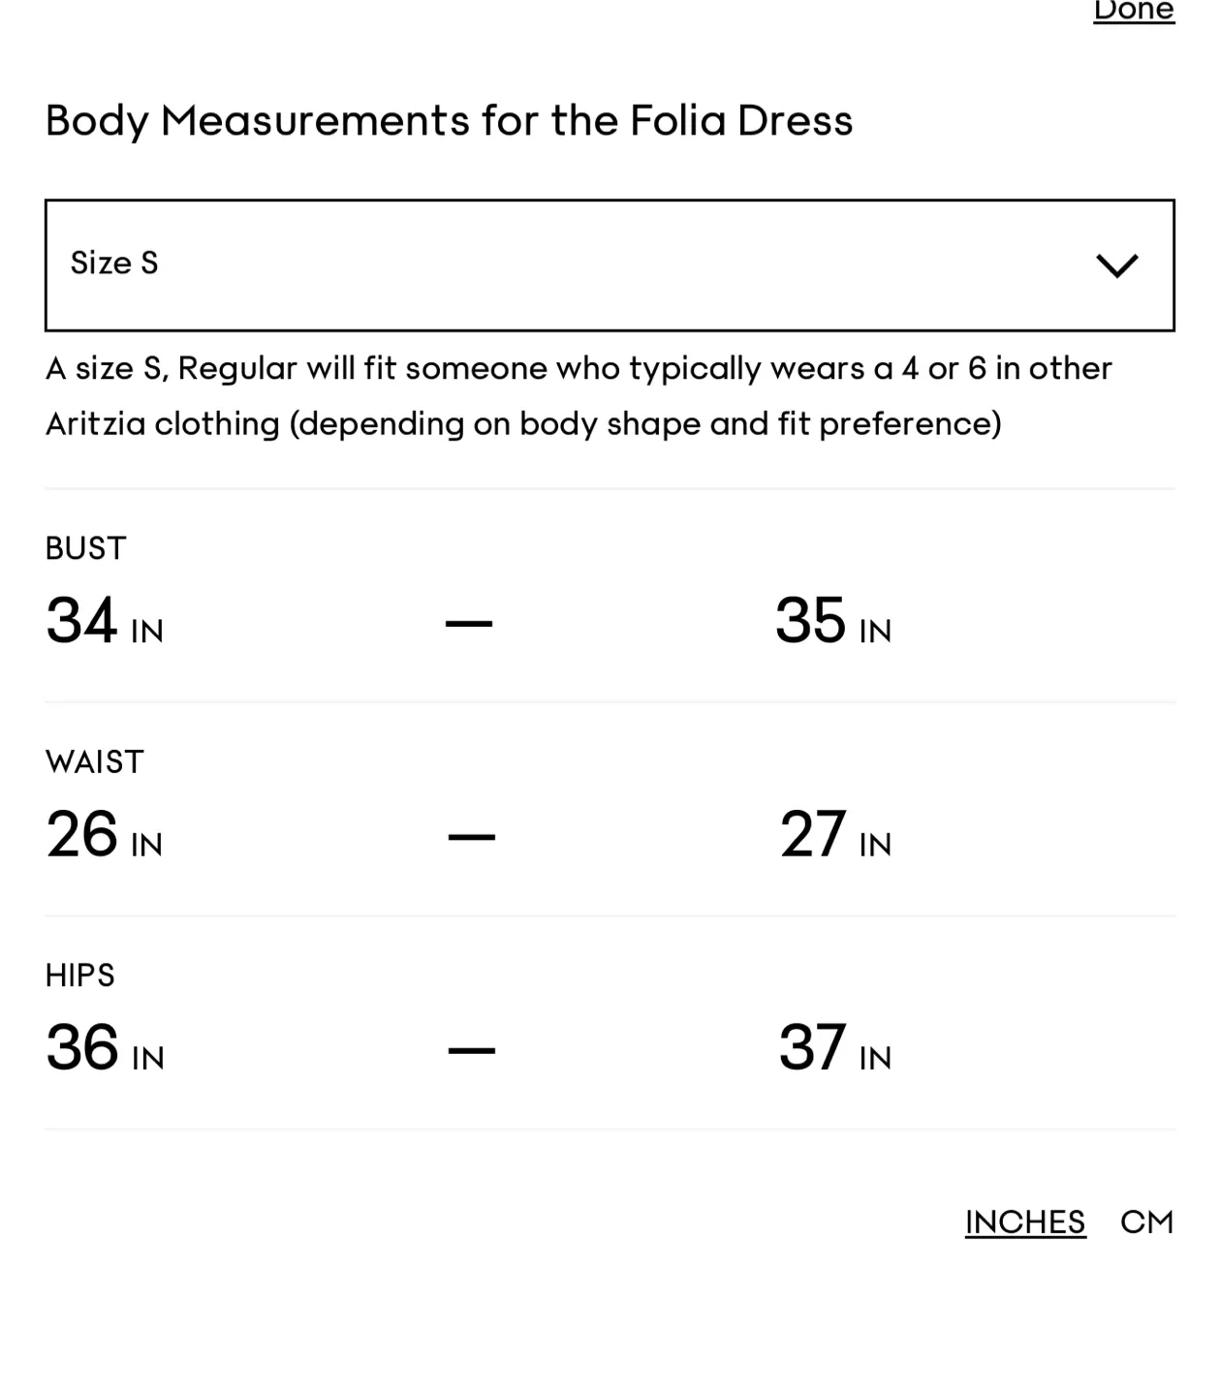This screenshot has height=1395, width=1220.
Task: Click the WAIST section label
Action: (94, 761)
